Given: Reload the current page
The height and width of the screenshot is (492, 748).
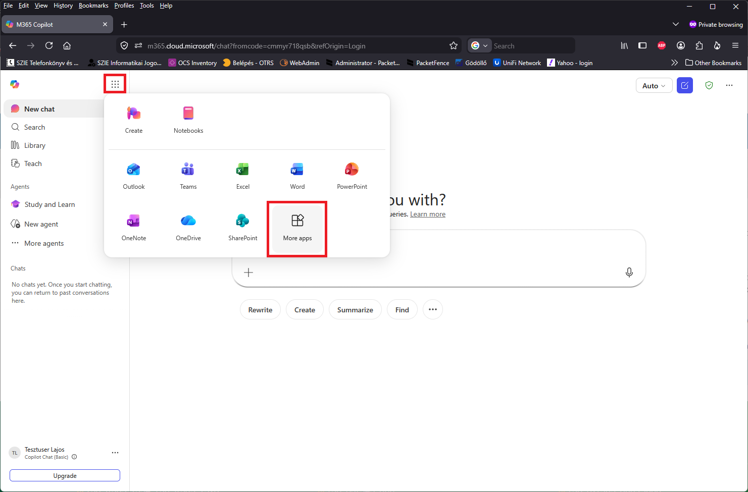Looking at the screenshot, I should coord(49,45).
